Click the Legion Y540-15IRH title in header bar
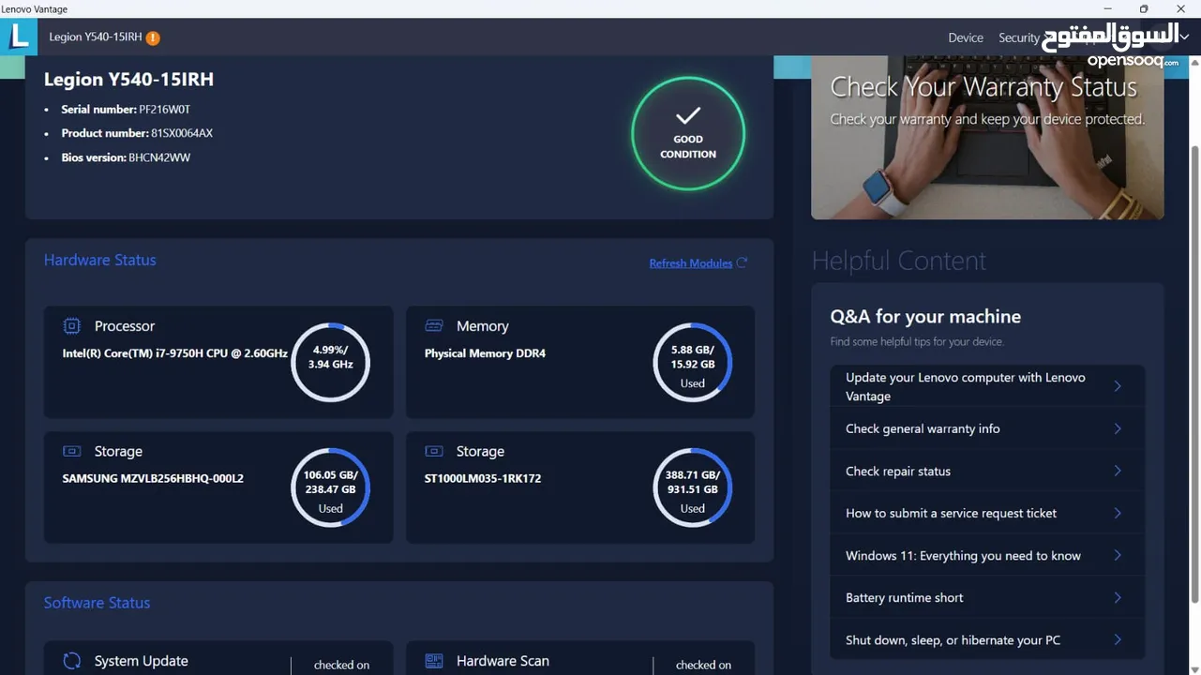Screen dimensions: 1201x675 coord(96,37)
